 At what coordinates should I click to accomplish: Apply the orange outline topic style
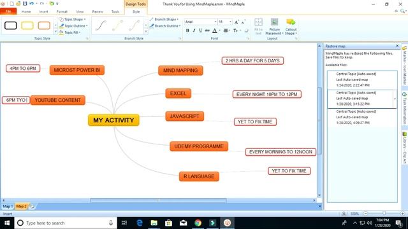44,25
